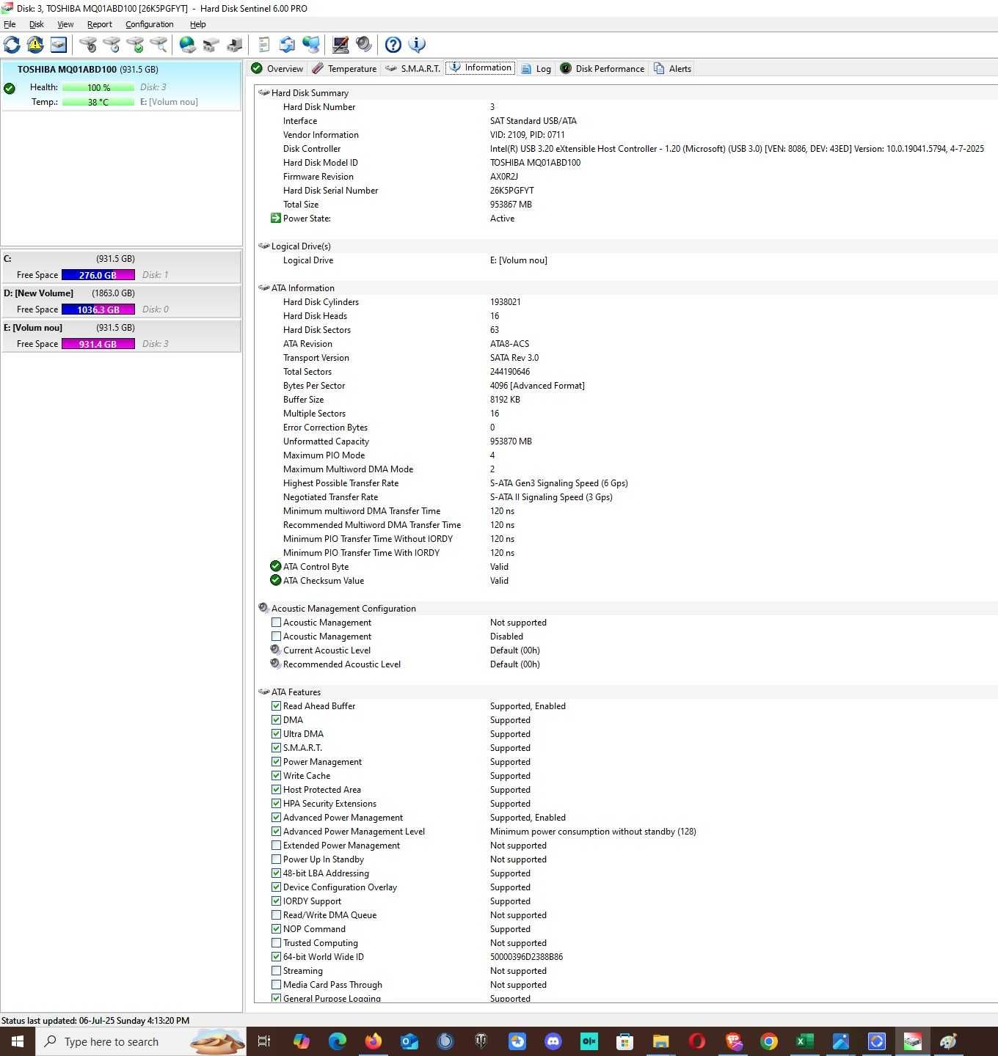Open the Disk menu

click(x=37, y=24)
